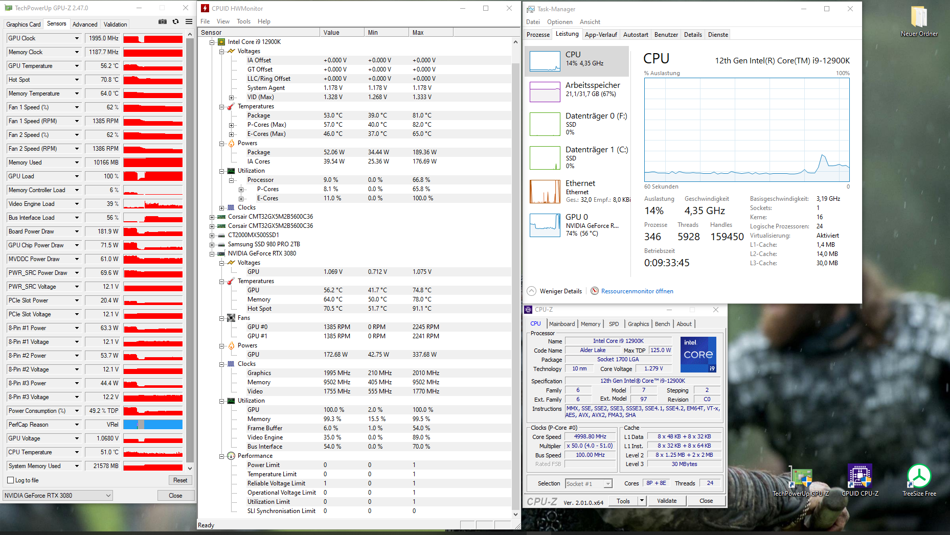
Task: Click the HWMonitor vertical scrollbar
Action: (x=515, y=278)
